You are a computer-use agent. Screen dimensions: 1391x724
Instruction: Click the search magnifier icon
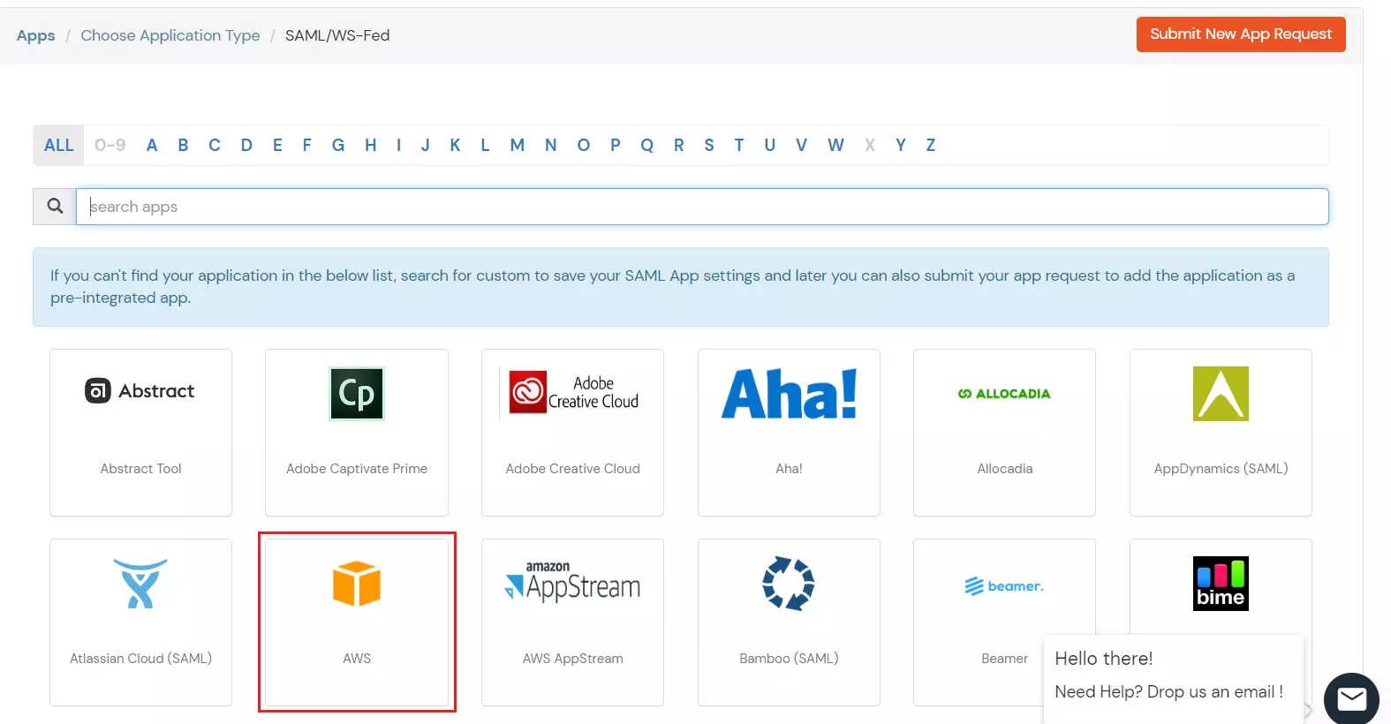coord(55,206)
